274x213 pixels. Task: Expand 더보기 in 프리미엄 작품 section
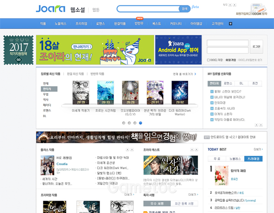(128, 195)
